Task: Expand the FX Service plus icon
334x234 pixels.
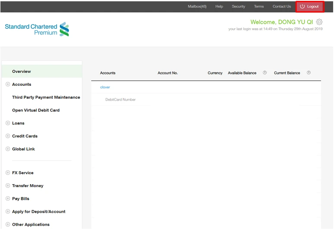Action: [x=8, y=172]
